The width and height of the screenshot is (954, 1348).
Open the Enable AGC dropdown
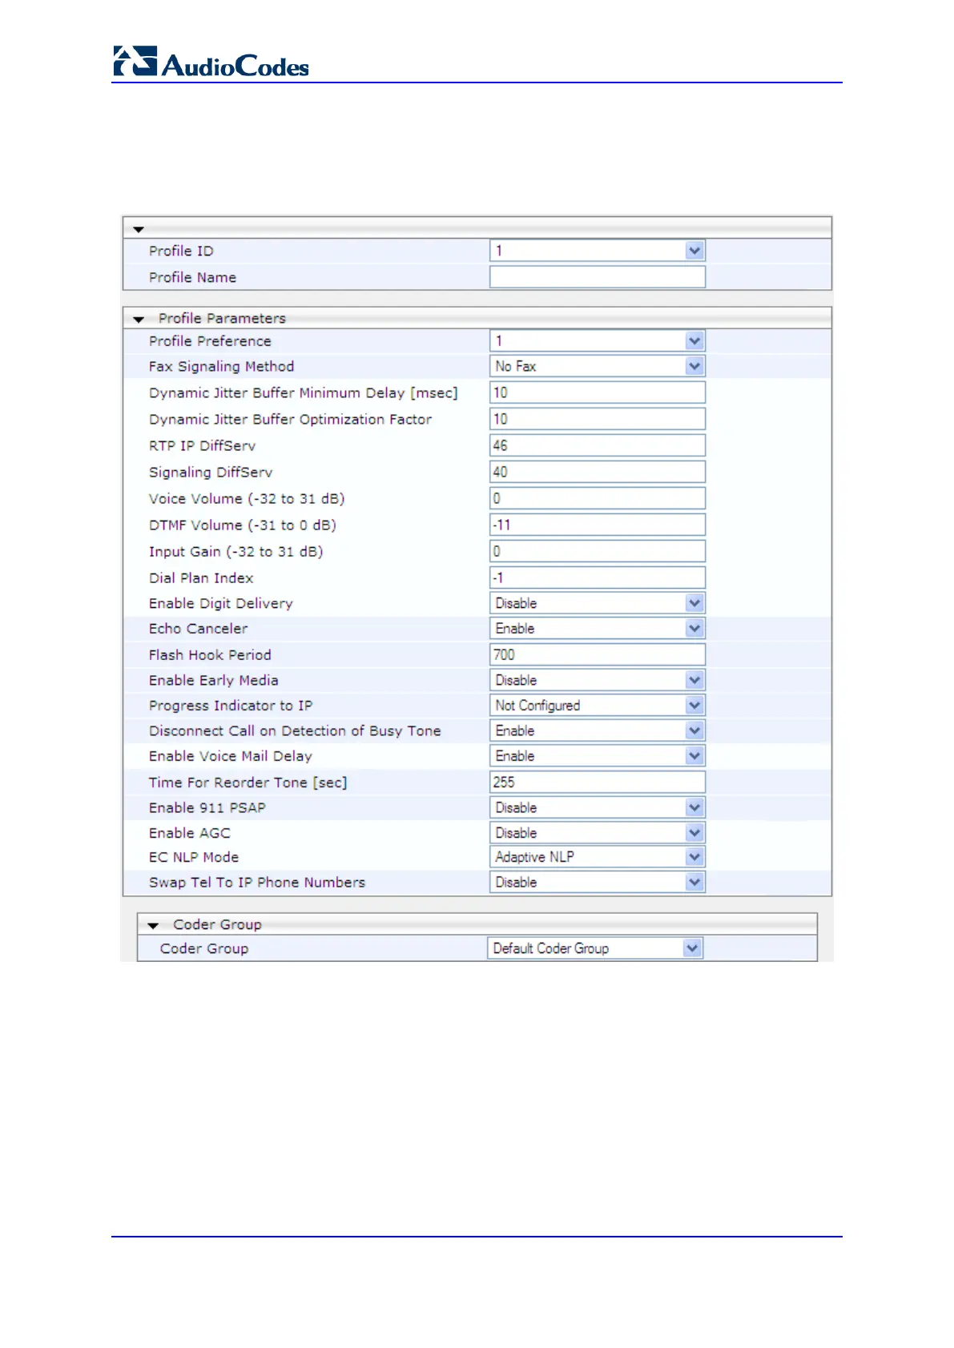point(597,833)
